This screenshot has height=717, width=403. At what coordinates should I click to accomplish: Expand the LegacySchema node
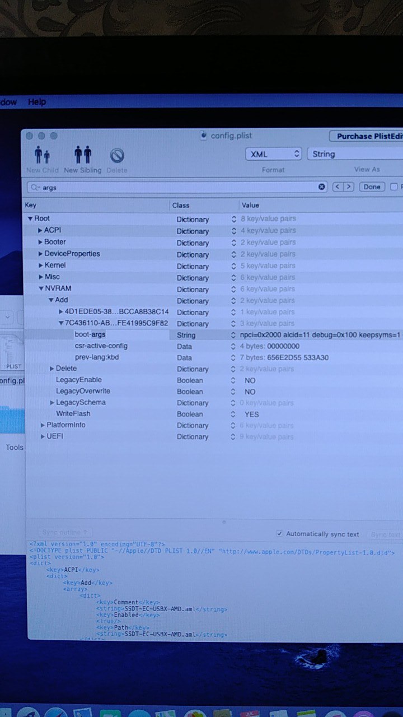[x=51, y=402]
